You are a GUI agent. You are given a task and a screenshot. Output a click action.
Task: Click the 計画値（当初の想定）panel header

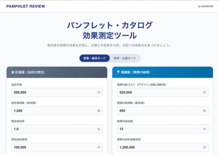click(57, 72)
